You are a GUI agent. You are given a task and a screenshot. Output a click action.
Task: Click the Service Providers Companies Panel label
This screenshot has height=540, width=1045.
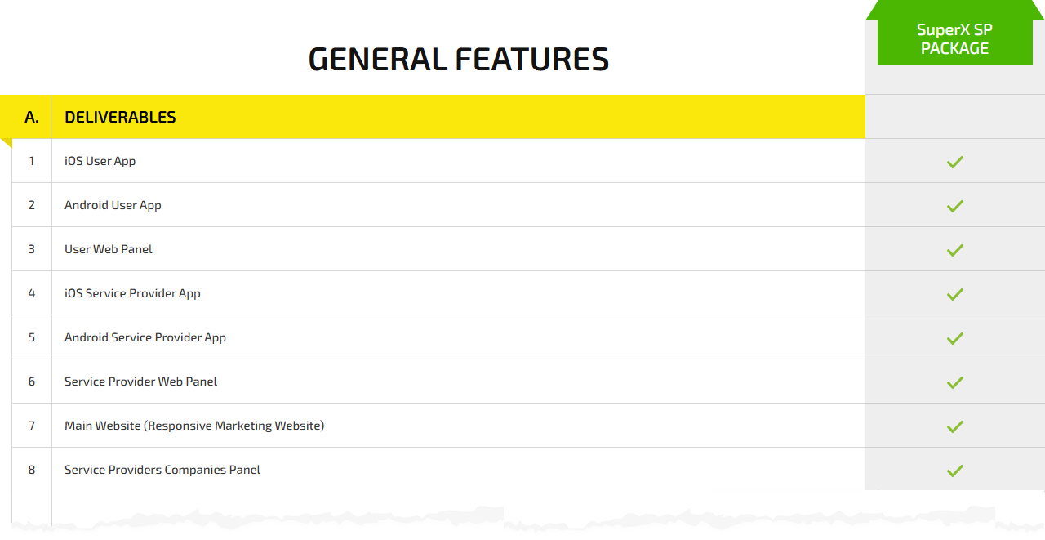pos(162,470)
